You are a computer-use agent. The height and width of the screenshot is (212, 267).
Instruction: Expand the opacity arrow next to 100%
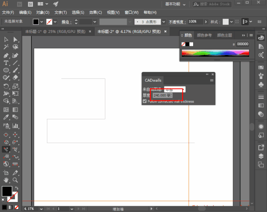click(206, 22)
